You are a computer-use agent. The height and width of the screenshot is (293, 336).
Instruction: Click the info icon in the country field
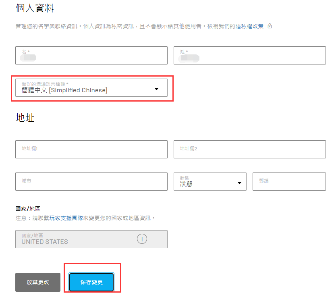pos(142,239)
